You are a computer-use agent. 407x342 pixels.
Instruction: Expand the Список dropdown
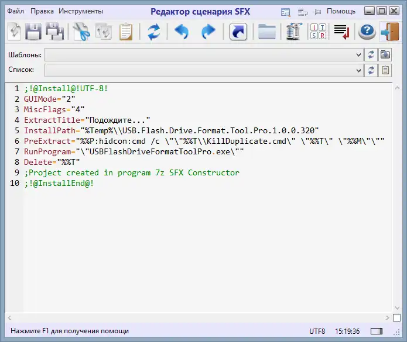click(x=358, y=70)
